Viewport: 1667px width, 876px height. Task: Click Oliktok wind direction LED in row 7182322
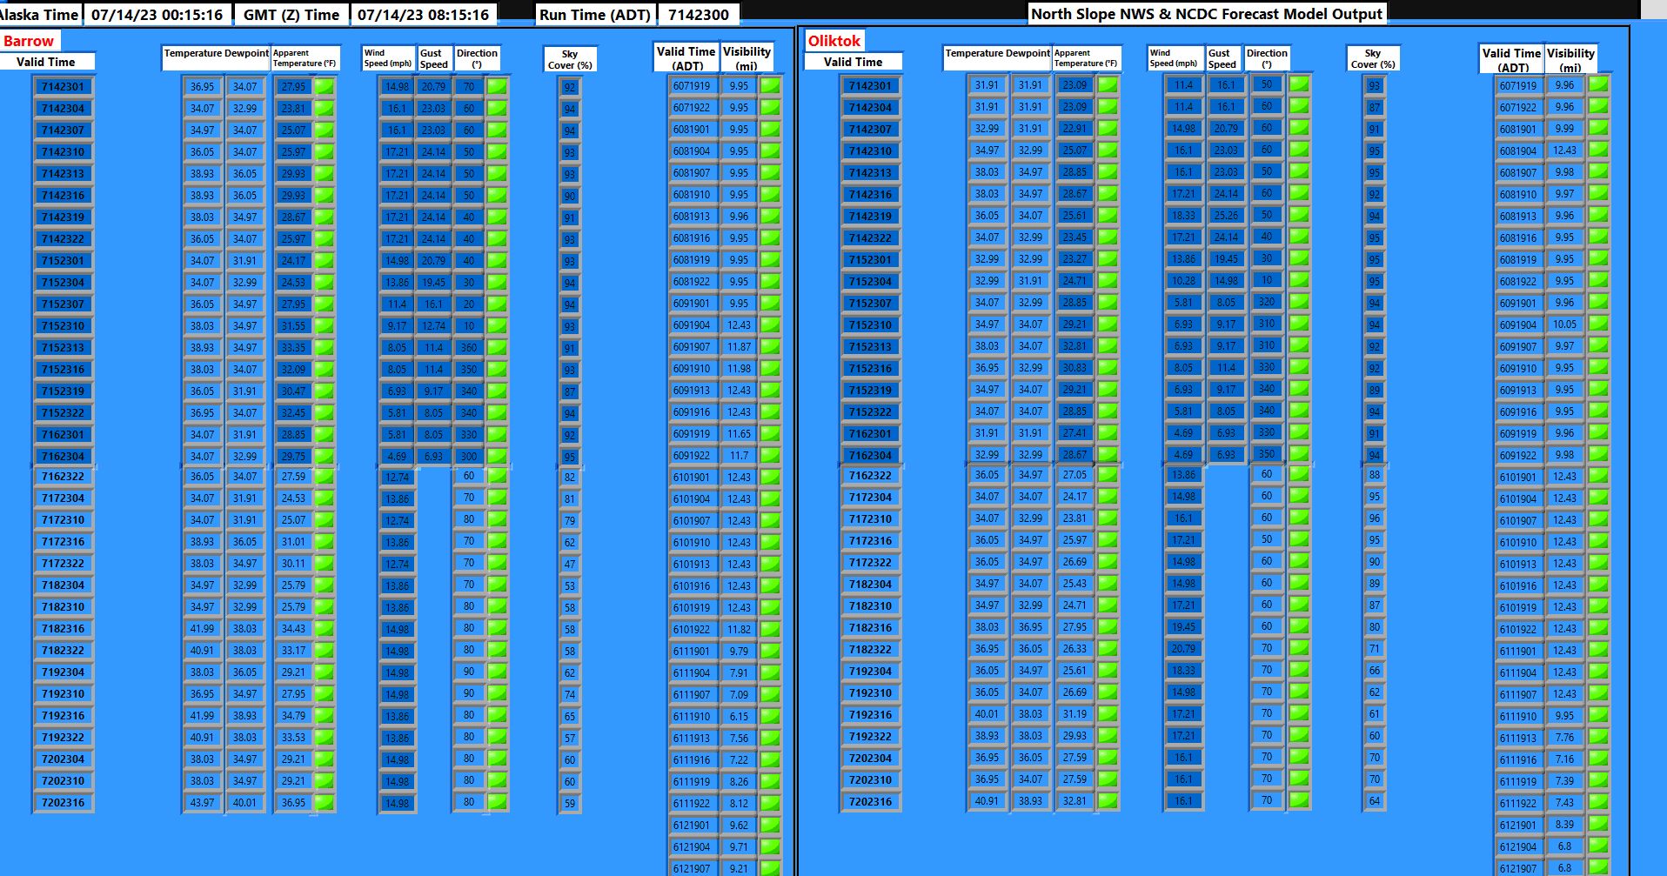pyautogui.click(x=1299, y=647)
